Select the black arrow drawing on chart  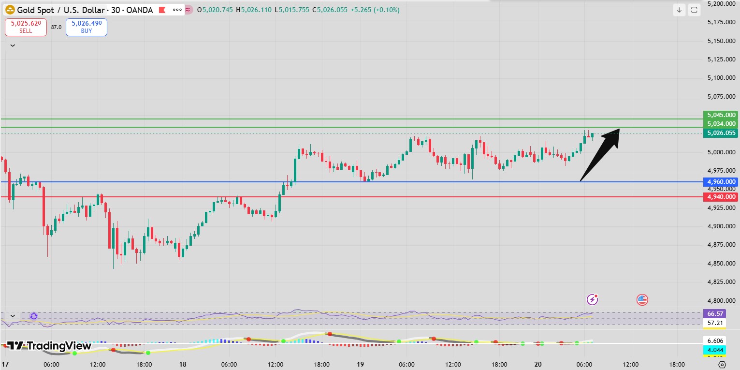pyautogui.click(x=599, y=155)
